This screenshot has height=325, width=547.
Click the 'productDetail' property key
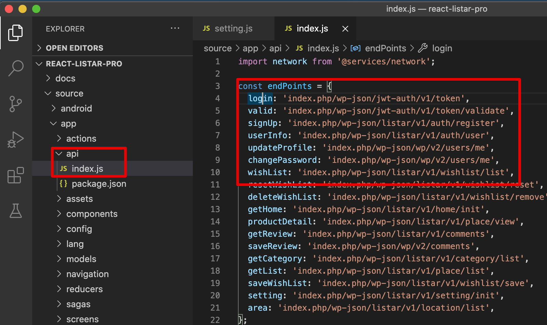point(280,222)
